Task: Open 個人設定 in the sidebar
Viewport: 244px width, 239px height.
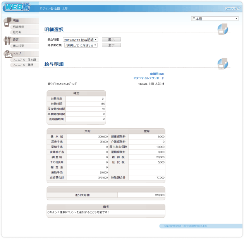Action: 18,46
